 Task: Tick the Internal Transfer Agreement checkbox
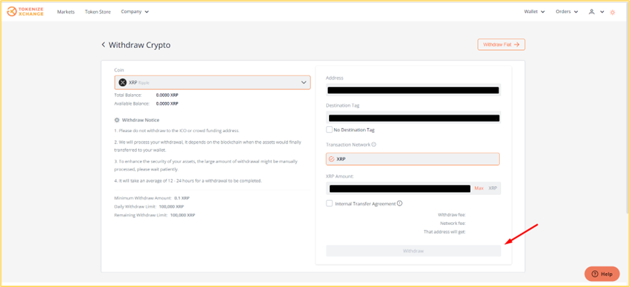pyautogui.click(x=330, y=204)
